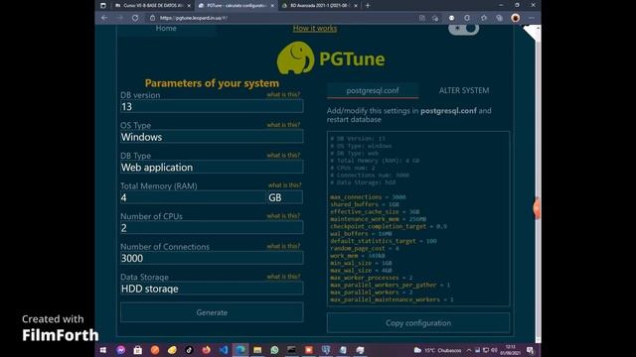
Task: Switch to the first browser tab 'Curso'
Action: 152,6
